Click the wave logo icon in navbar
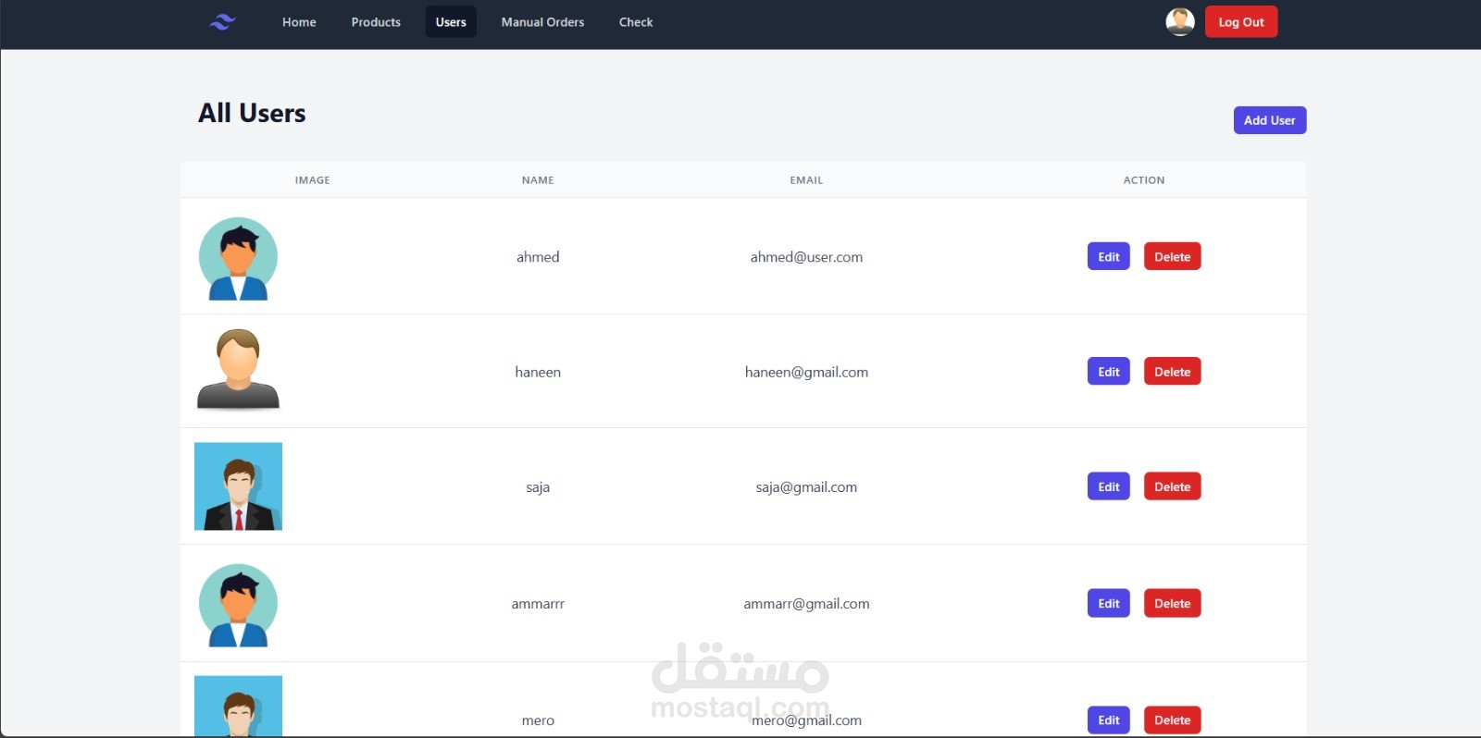 pos(222,22)
